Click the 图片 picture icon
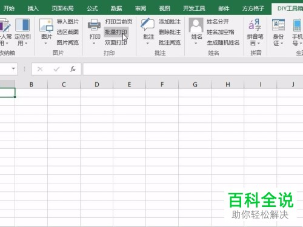 coord(46,25)
